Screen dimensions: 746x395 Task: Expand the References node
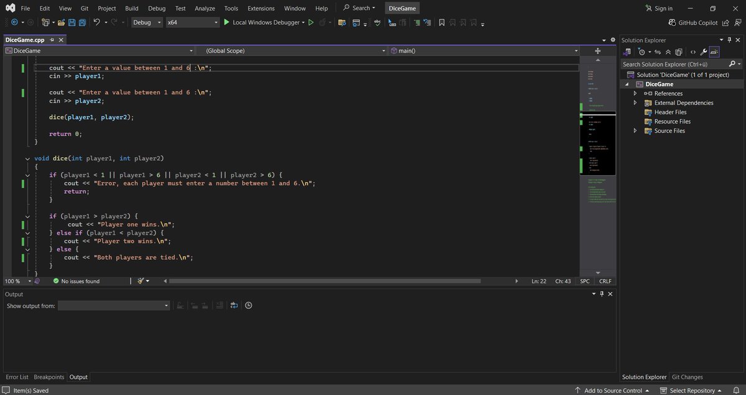(x=635, y=93)
